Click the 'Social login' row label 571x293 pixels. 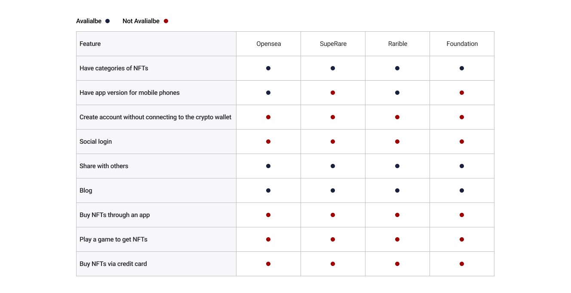95,142
